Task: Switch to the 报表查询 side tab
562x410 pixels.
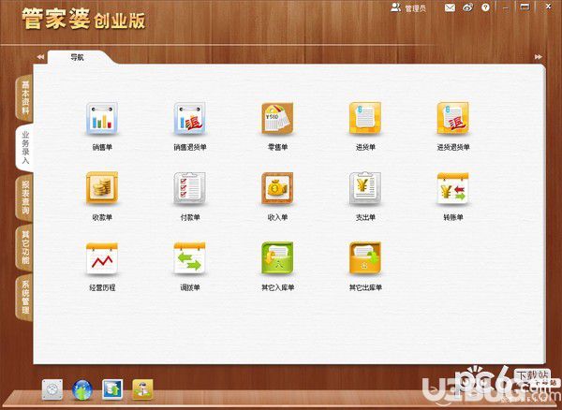Action: point(24,197)
